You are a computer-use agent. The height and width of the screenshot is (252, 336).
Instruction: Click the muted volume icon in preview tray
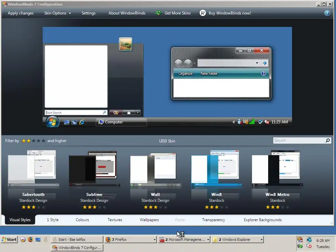click(267, 122)
